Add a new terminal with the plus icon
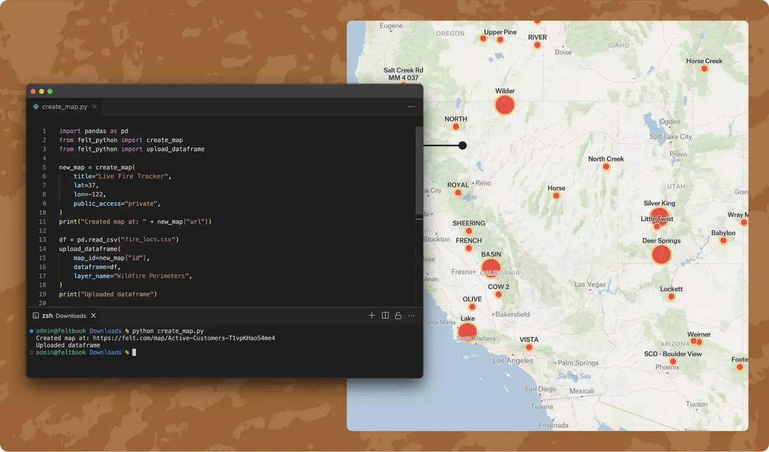The height and width of the screenshot is (452, 769). [372, 315]
